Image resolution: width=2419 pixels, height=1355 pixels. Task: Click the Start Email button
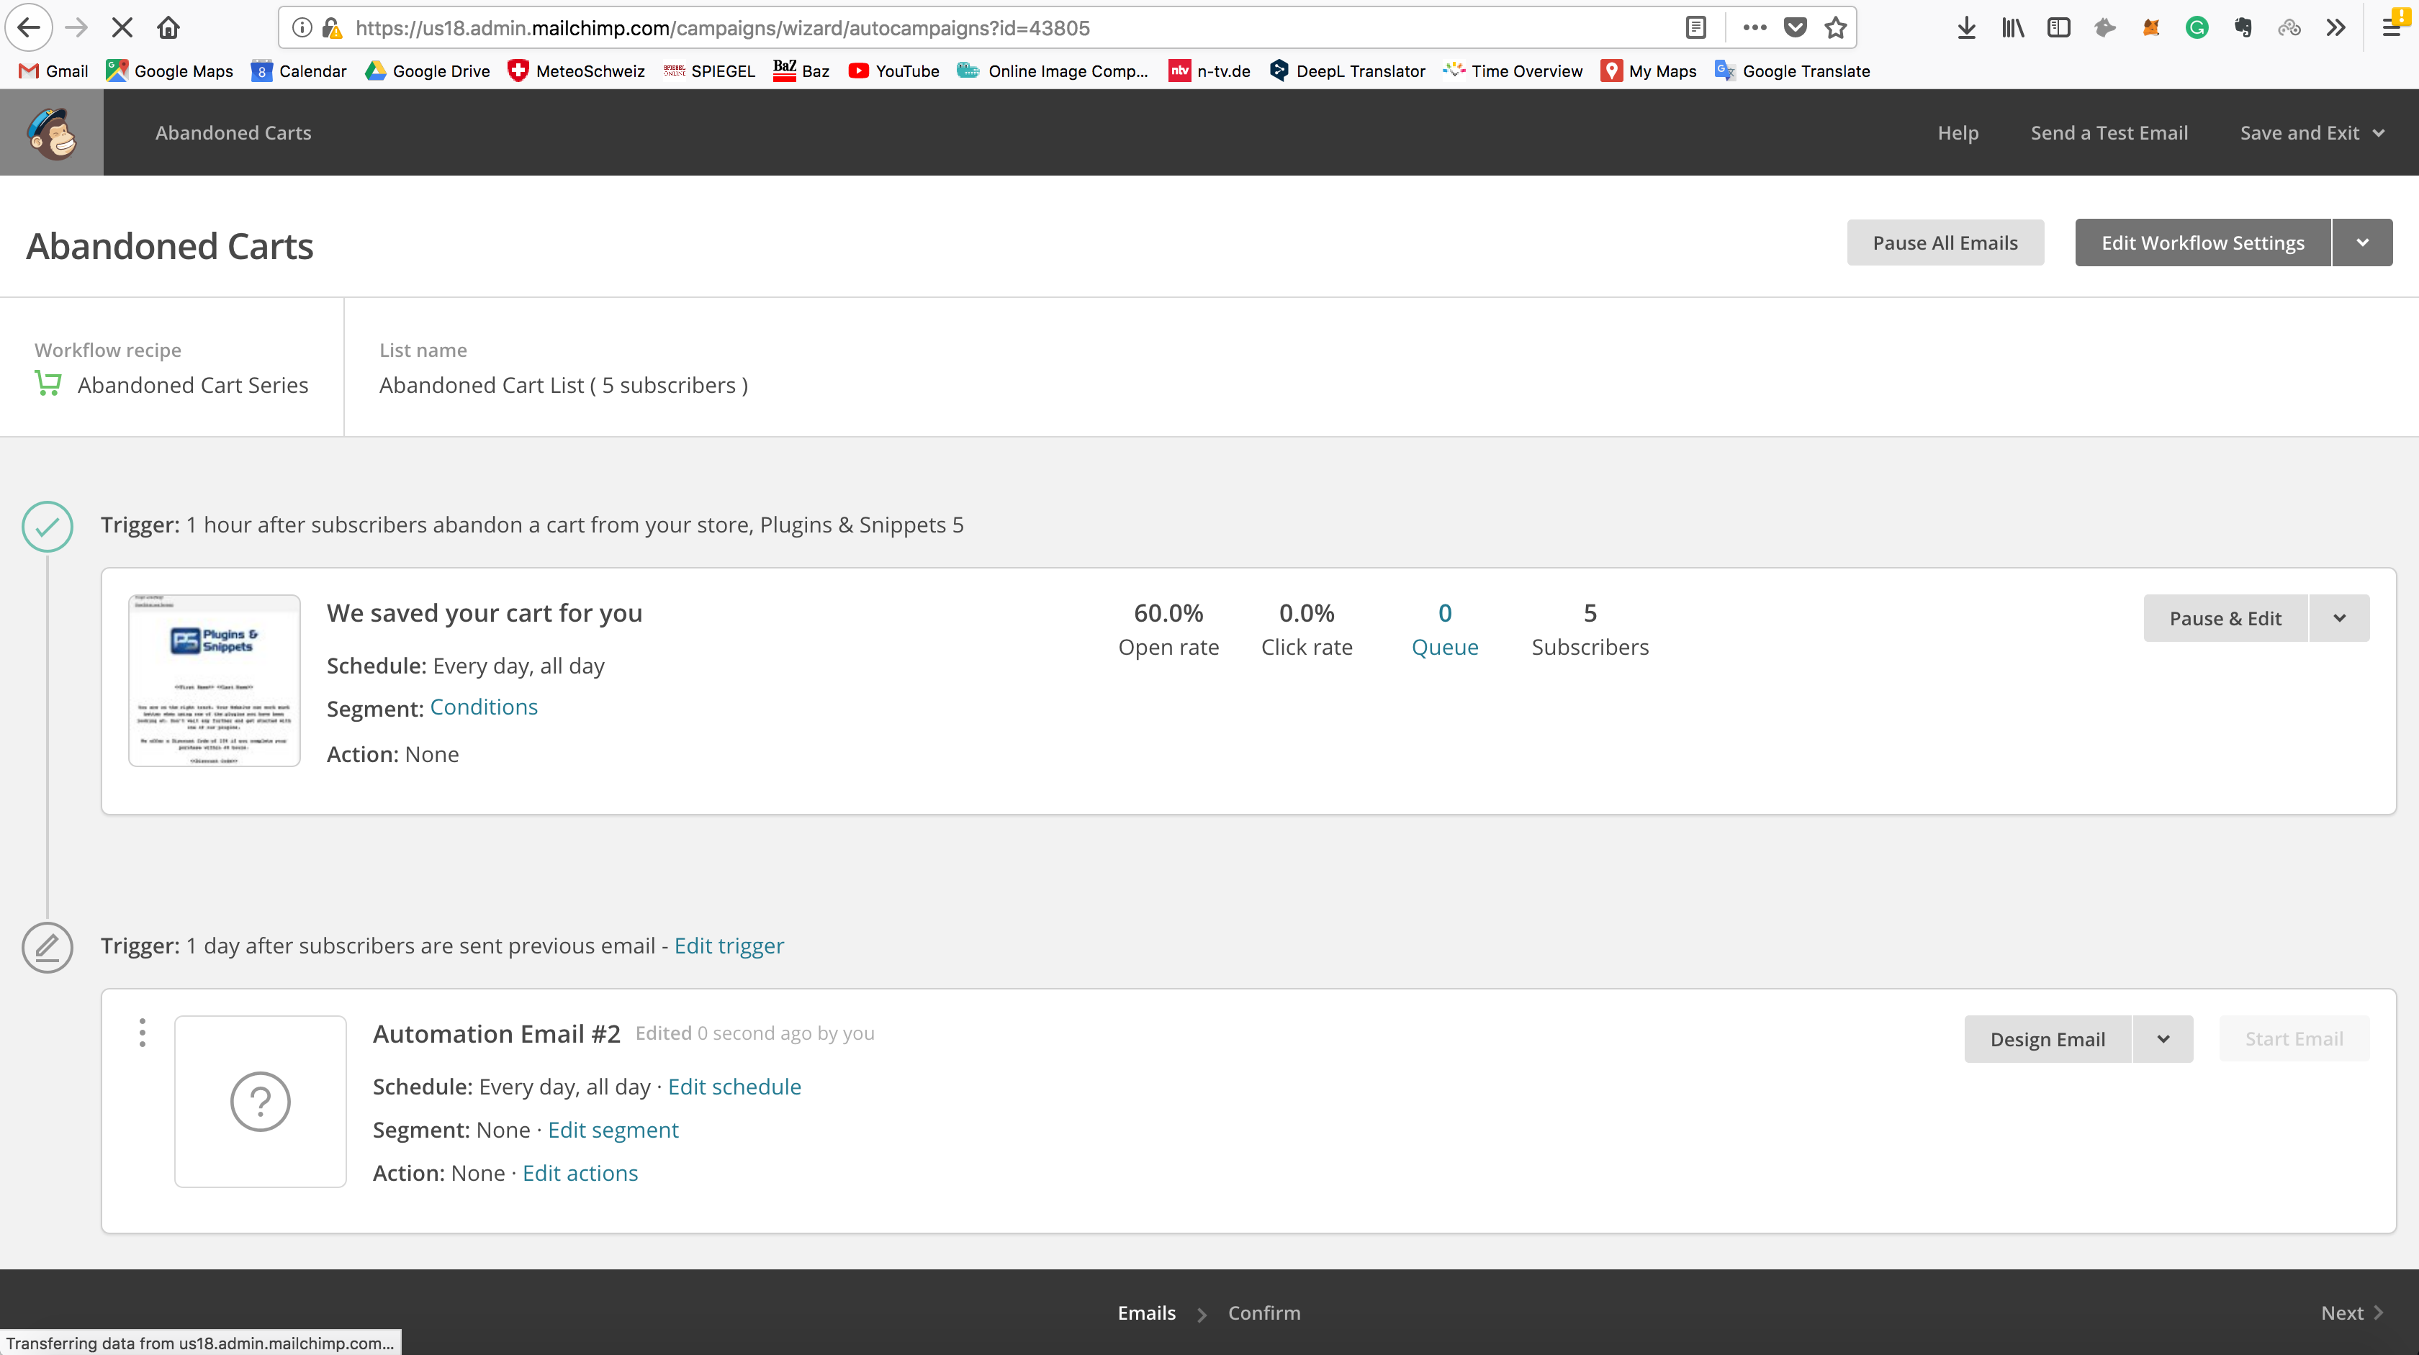2294,1039
